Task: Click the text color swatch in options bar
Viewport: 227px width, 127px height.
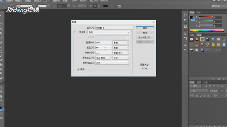Action: tap(105, 6)
